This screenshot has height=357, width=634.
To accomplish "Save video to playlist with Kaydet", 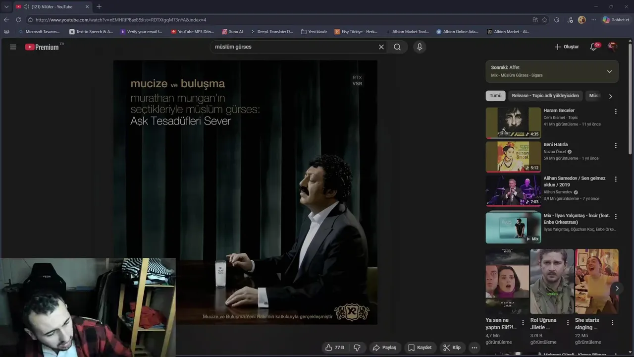I will tap(420, 348).
